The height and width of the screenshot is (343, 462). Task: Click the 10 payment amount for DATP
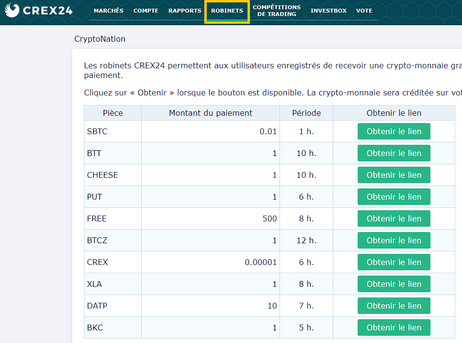pos(272,305)
